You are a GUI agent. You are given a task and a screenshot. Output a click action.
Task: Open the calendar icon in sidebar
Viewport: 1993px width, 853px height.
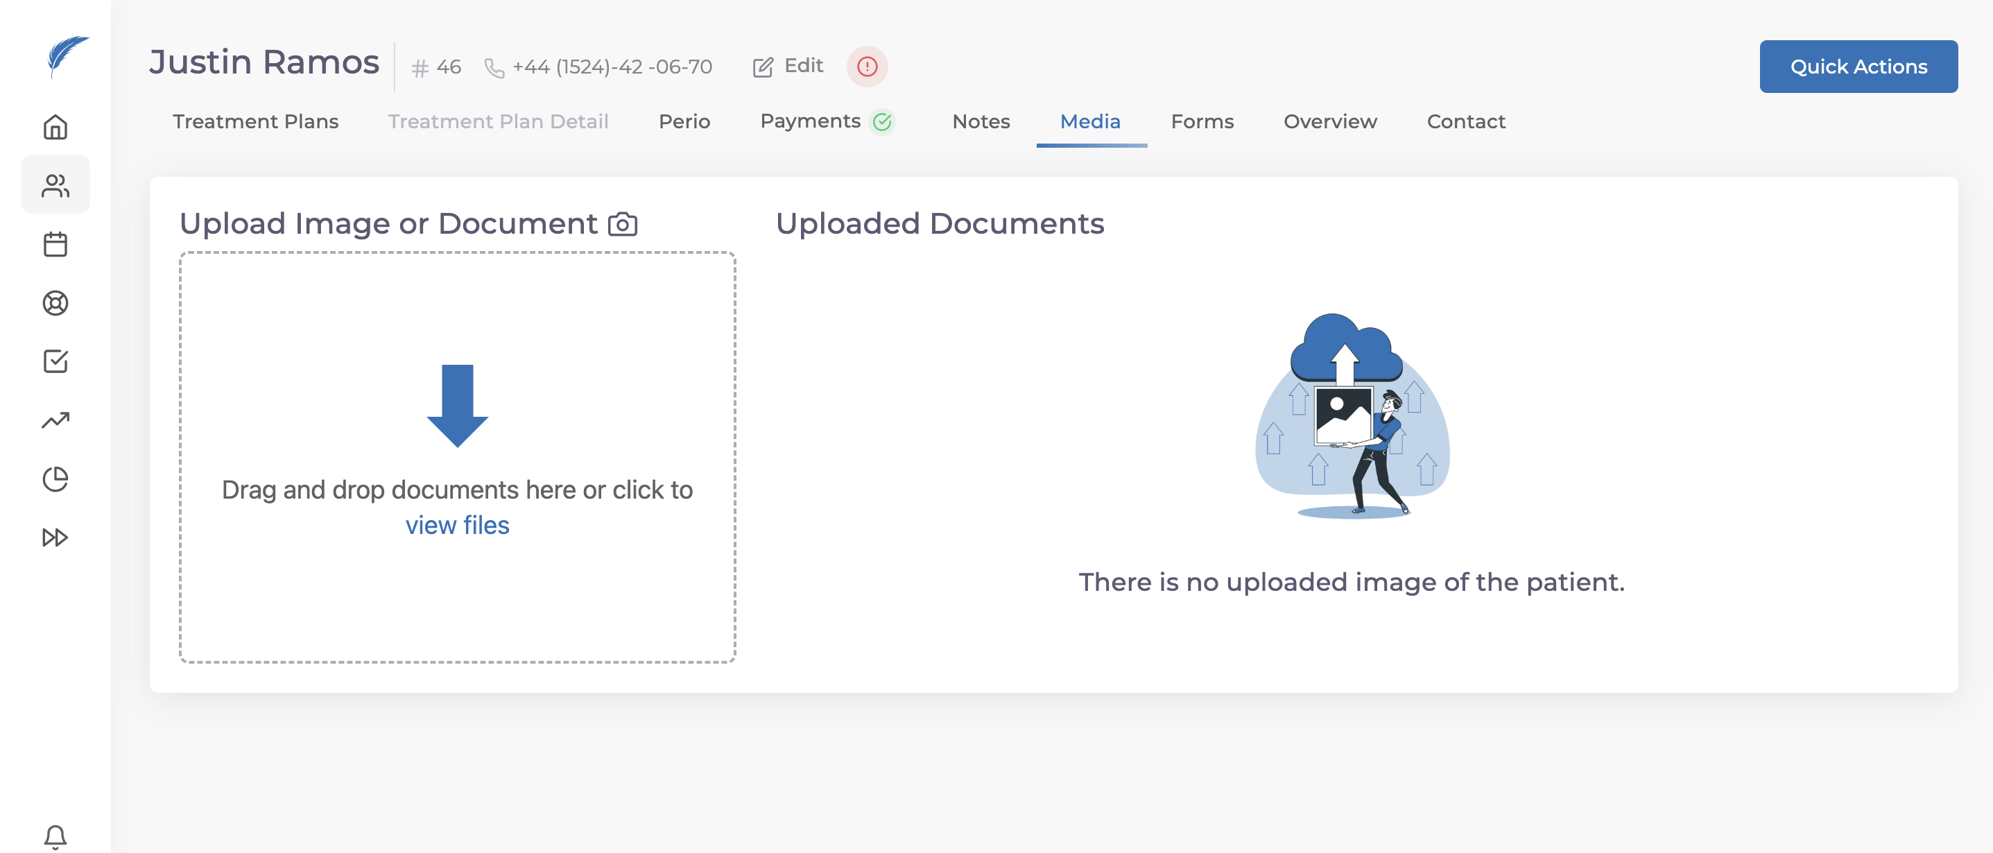[x=55, y=244]
